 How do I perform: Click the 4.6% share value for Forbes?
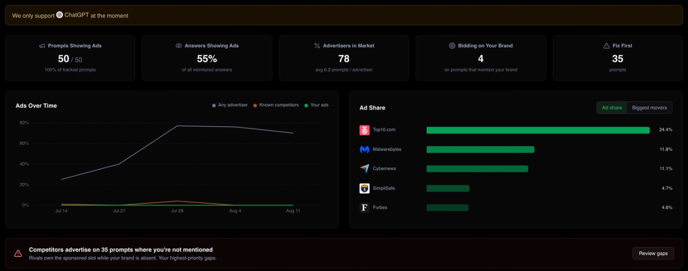pos(667,208)
